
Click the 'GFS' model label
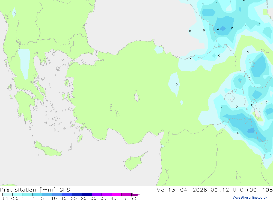tap(65, 190)
